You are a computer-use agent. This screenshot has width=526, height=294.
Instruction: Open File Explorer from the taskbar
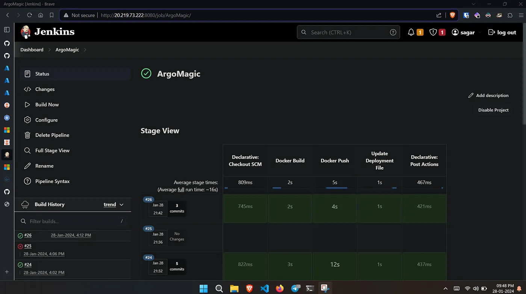pos(234,288)
